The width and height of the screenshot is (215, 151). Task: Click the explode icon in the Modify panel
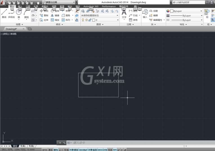77,15
